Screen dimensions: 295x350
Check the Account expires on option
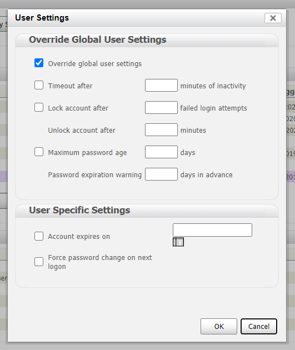[39, 236]
